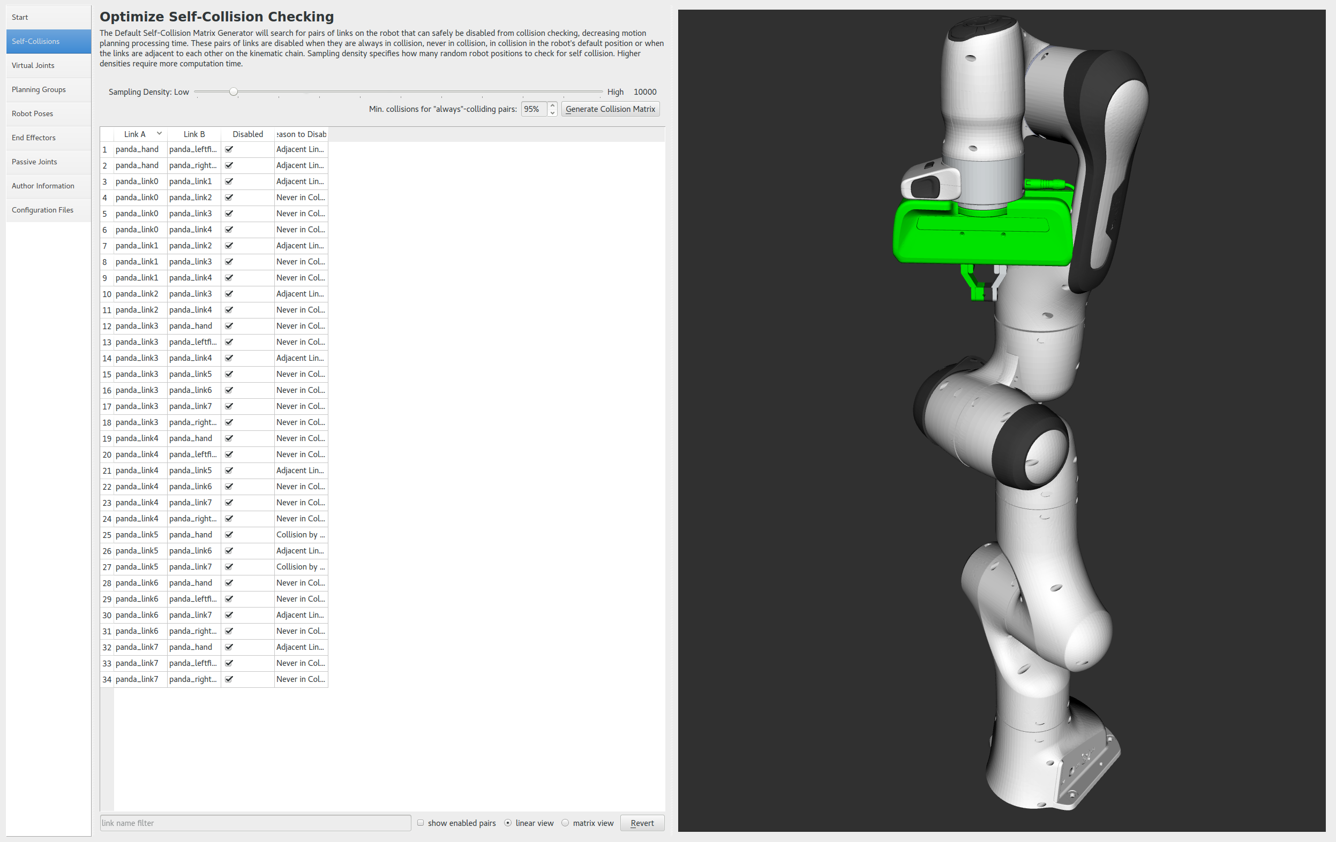Sort by the Link B column header
1336x842 pixels.
coord(194,134)
